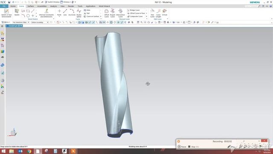Create a Helix curve

(87, 10)
